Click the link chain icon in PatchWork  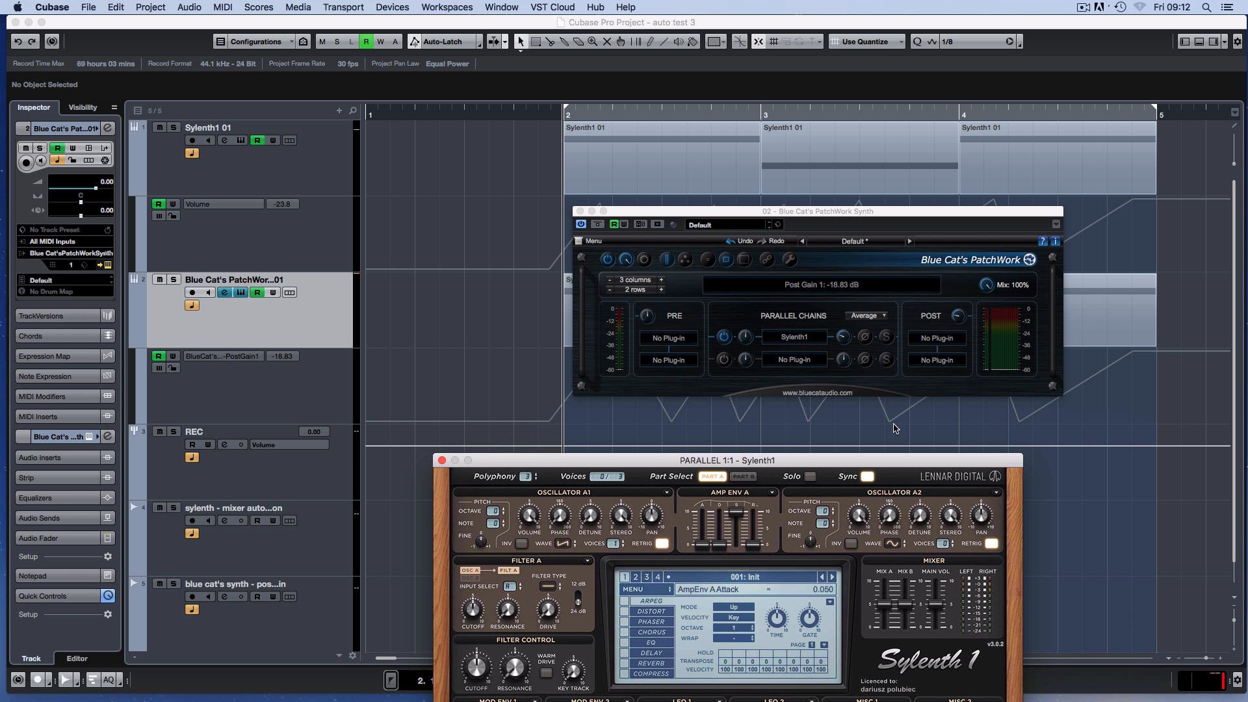[767, 259]
